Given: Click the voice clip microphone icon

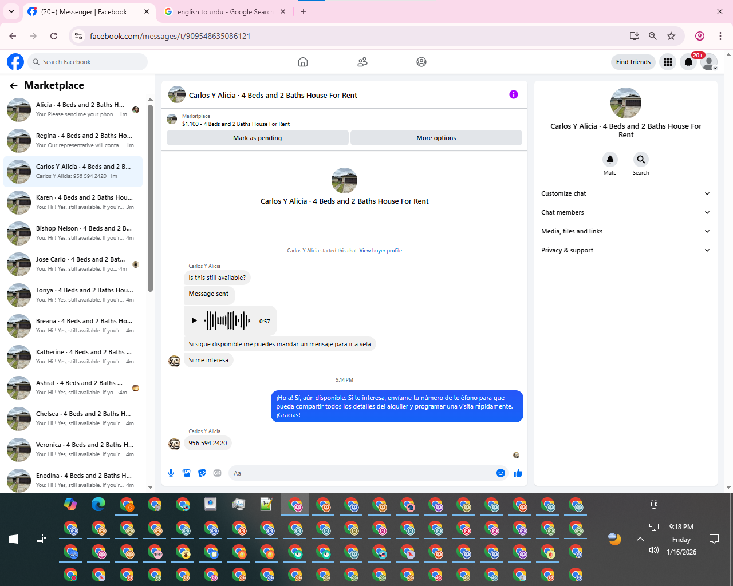Looking at the screenshot, I should [x=171, y=473].
